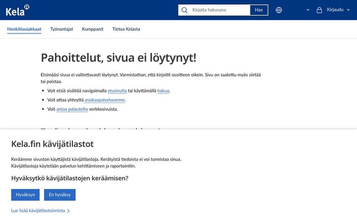Click the magnifying glass search icon
357x223 pixels.
(x=185, y=10)
